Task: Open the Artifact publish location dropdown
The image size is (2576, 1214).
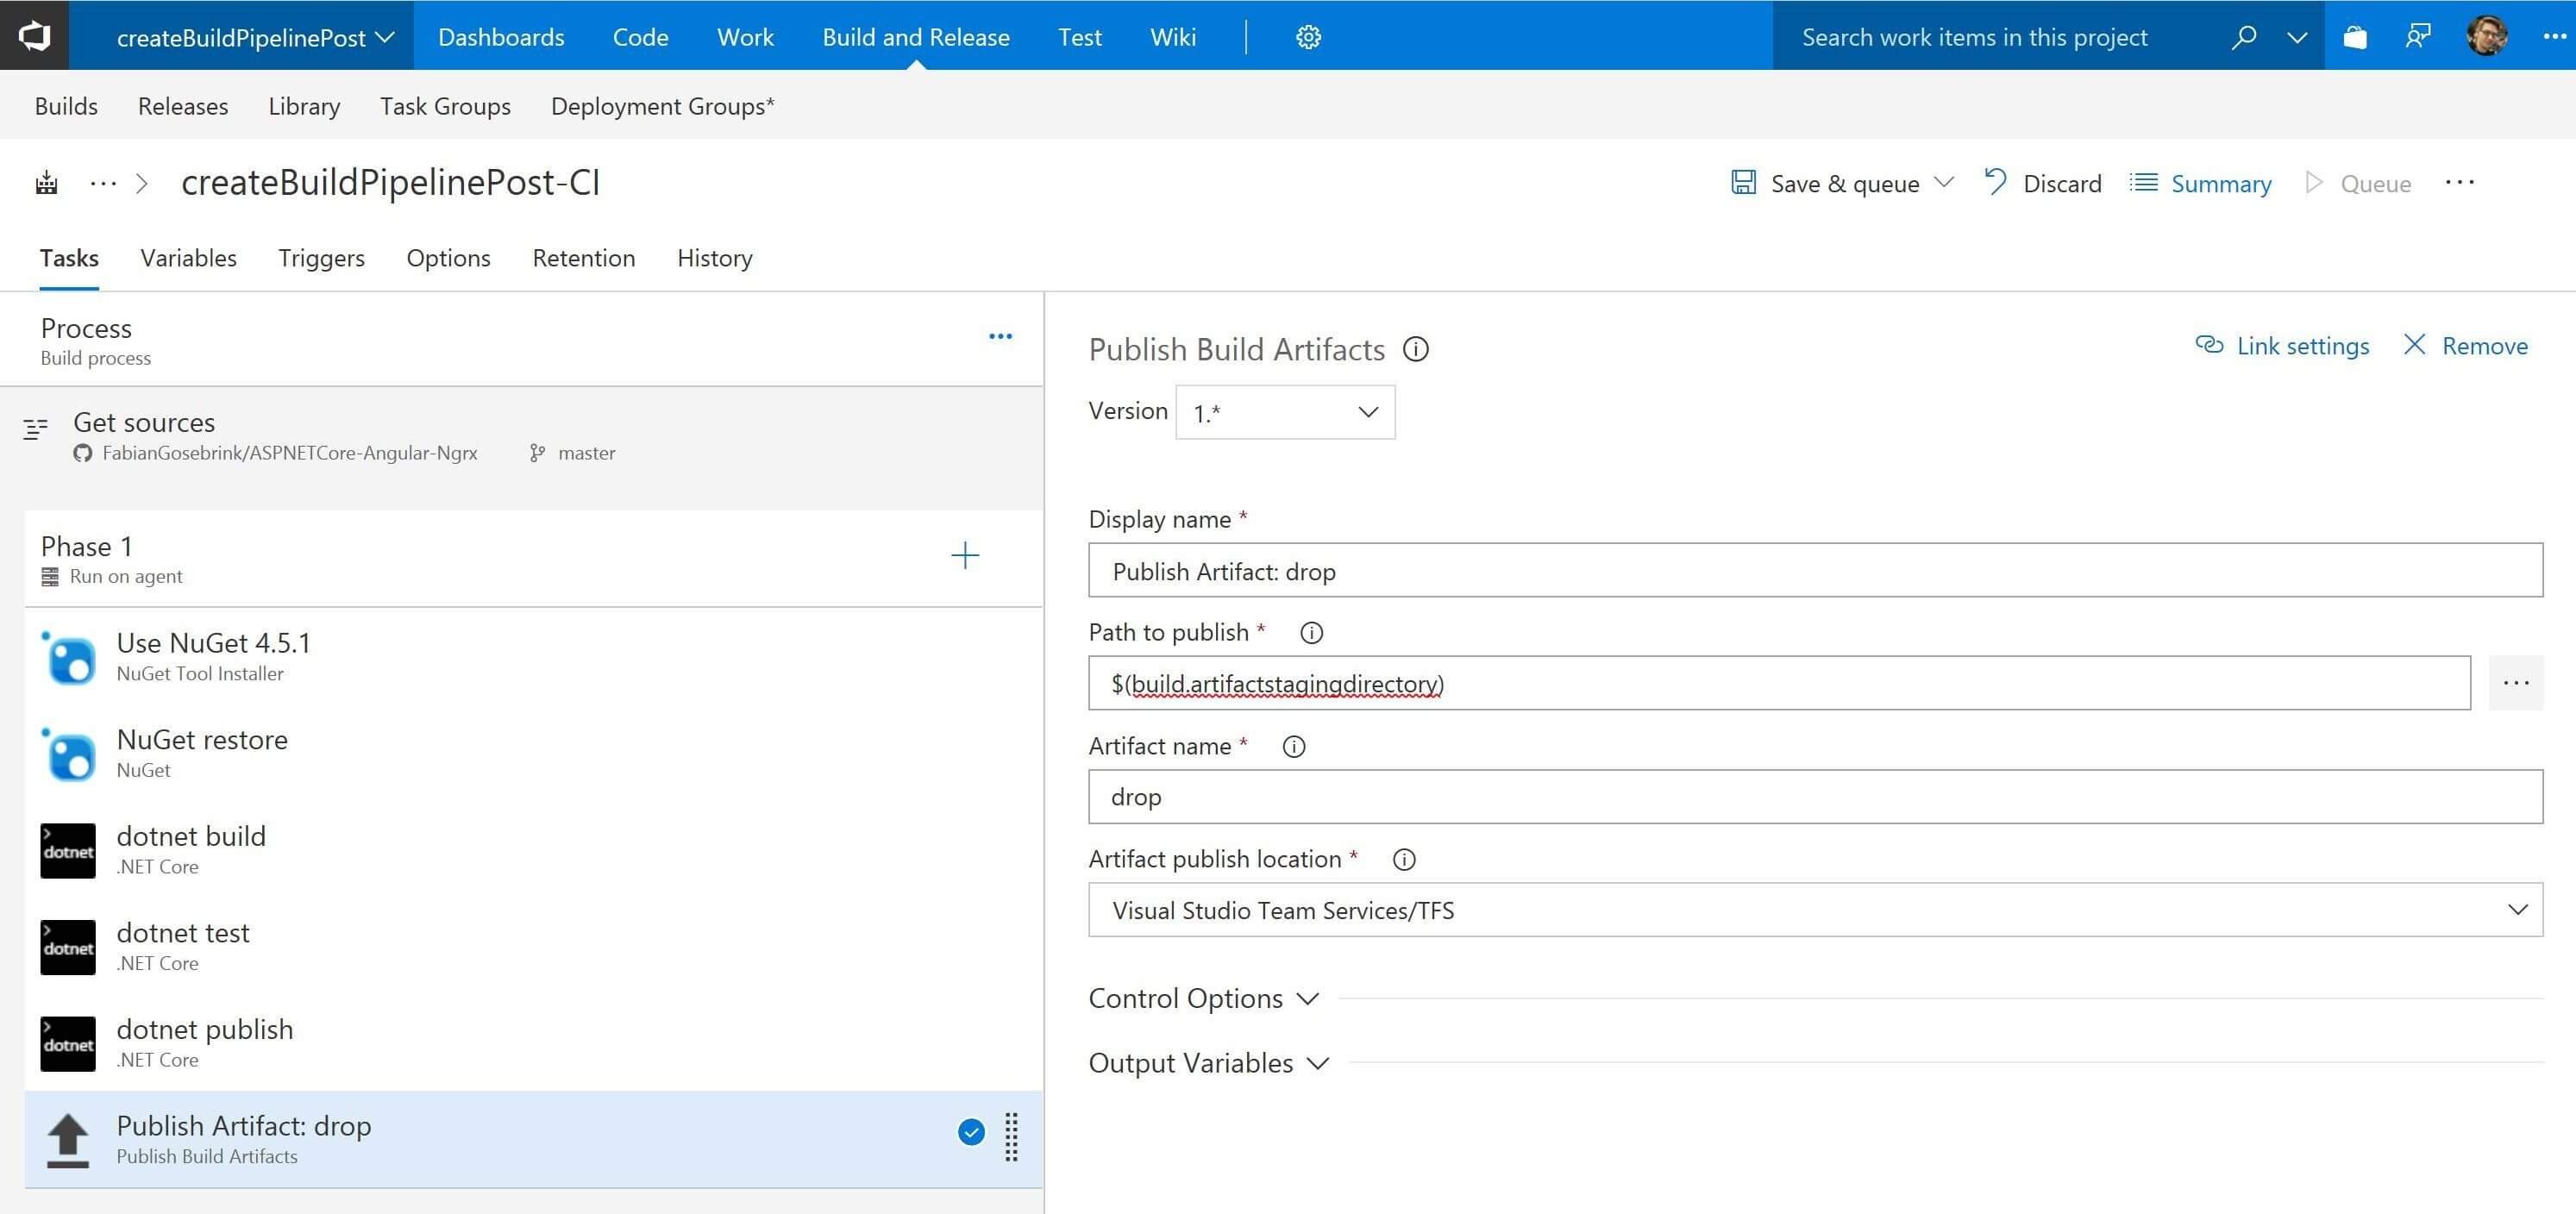Action: pyautogui.click(x=1815, y=910)
